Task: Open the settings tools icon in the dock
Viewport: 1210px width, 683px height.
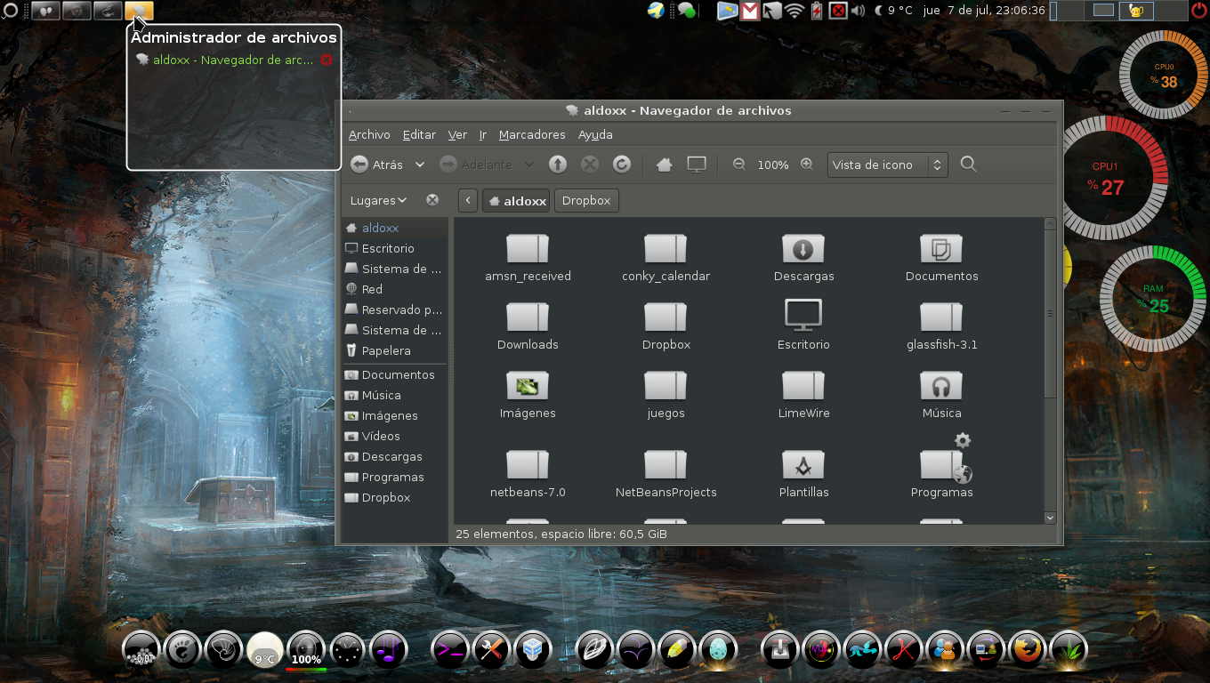Action: [x=491, y=649]
